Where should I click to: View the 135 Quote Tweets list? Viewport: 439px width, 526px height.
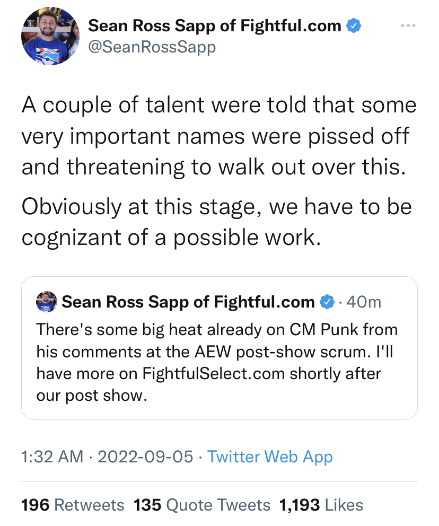point(202,505)
